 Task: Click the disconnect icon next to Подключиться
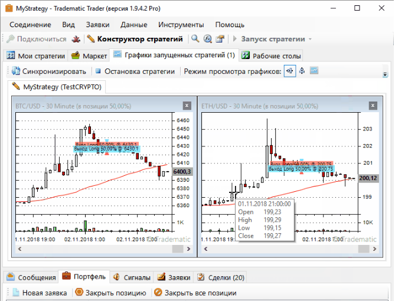[76, 39]
